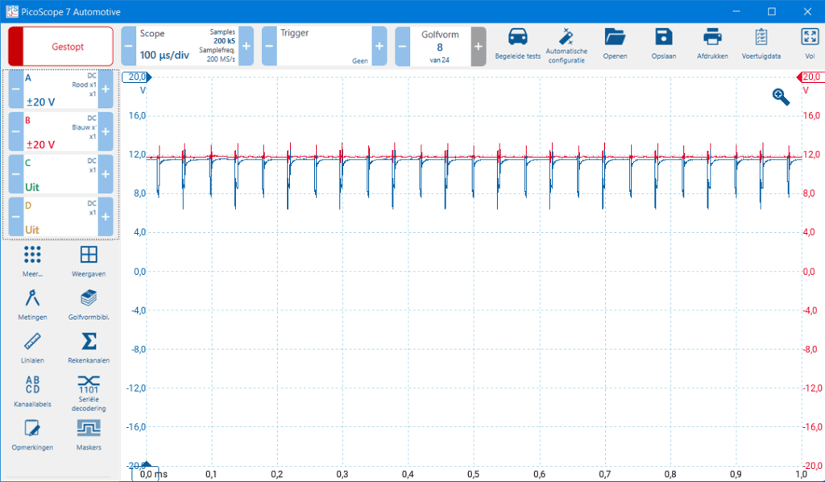Open the Meer... menu
This screenshot has height=482, width=825.
(x=32, y=260)
